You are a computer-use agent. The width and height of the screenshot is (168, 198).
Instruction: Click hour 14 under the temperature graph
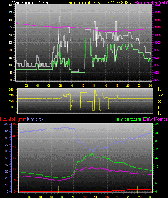click(x=96, y=197)
